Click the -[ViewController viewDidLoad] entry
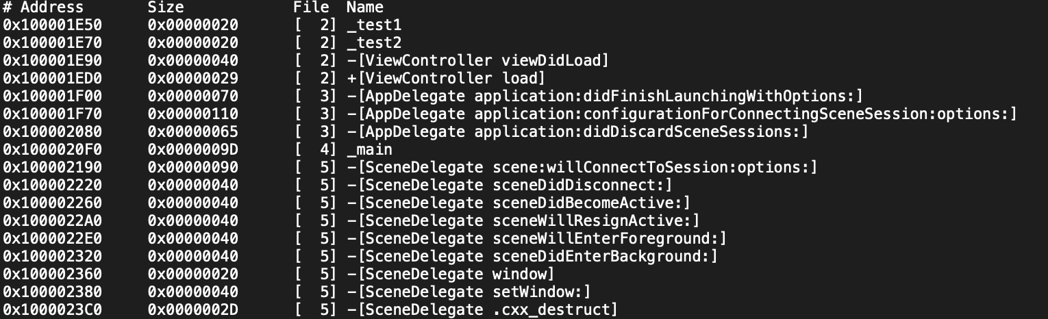1048x319 pixels. [477, 61]
